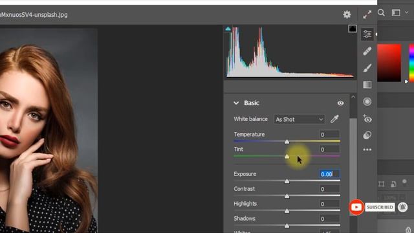Click the Shadows slider handle

(x=287, y=226)
